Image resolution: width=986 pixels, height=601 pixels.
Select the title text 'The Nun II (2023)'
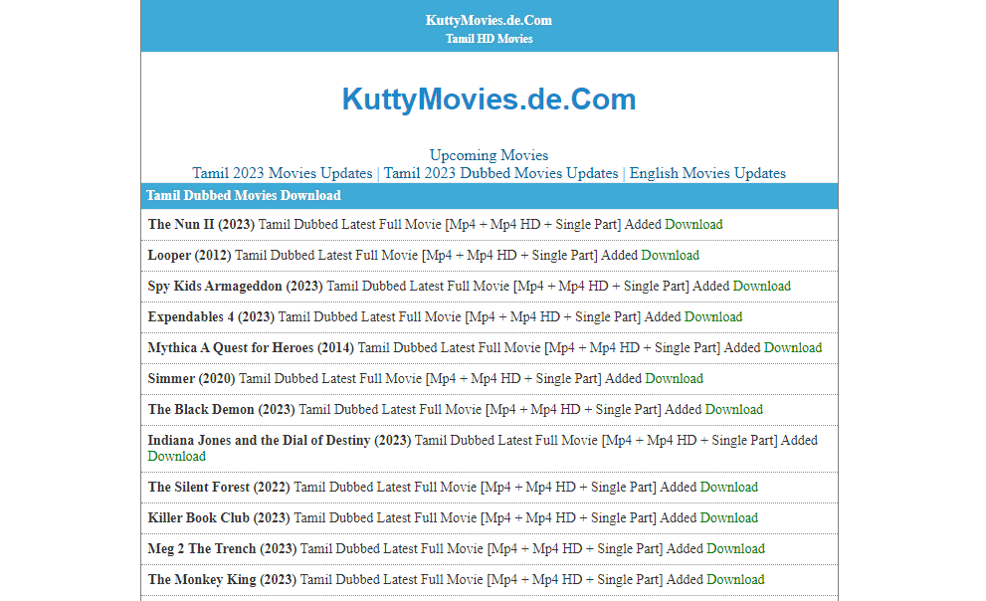[x=201, y=225]
